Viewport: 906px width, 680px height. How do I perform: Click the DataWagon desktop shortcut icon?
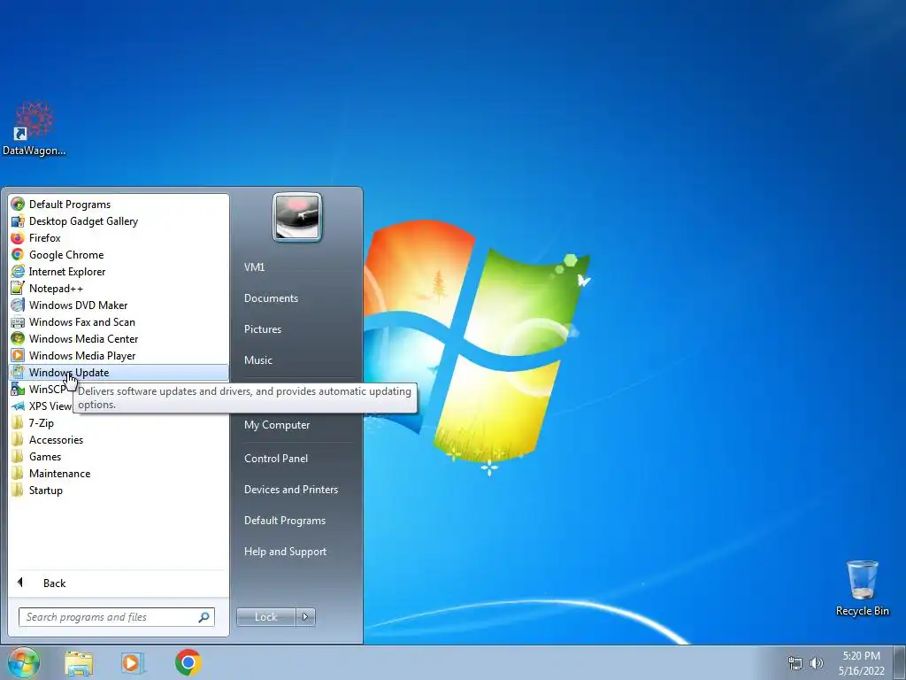coord(35,120)
